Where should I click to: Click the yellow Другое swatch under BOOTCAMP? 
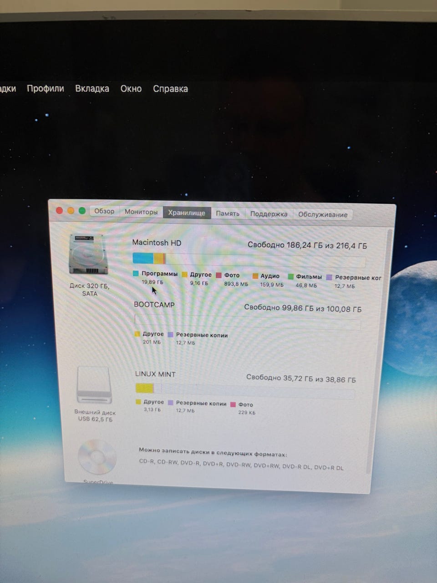(137, 334)
